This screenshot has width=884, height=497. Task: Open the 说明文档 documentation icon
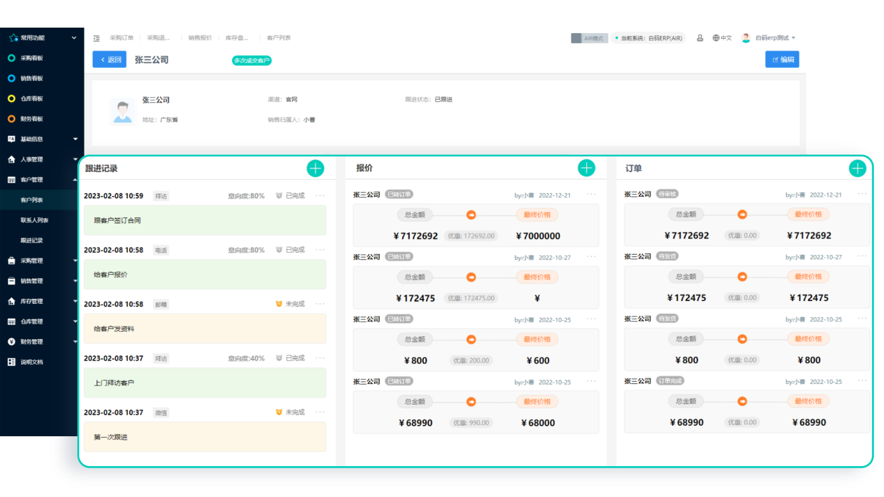[x=12, y=362]
